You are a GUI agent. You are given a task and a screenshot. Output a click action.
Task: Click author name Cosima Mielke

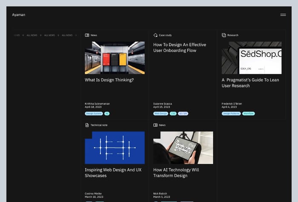pos(93,193)
